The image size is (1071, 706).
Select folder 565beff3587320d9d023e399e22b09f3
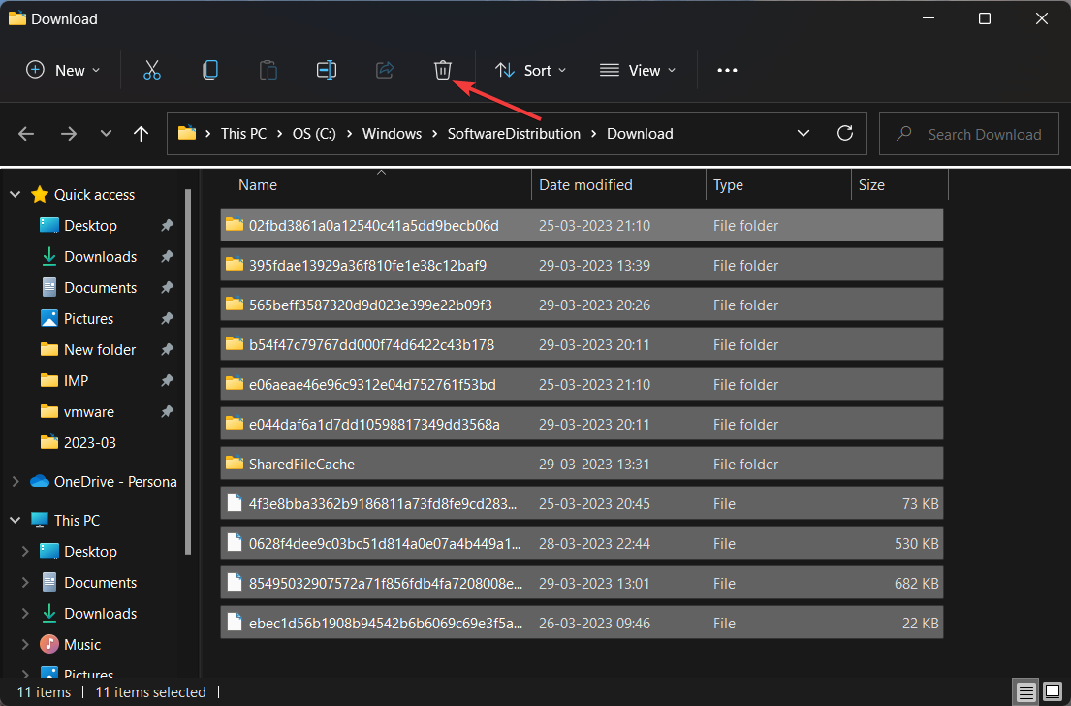click(582, 305)
